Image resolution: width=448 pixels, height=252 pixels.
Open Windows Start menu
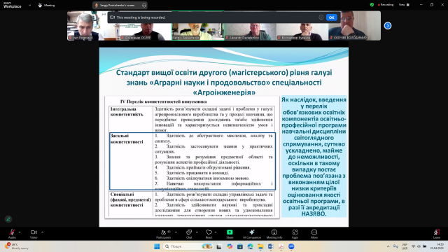click(x=157, y=246)
